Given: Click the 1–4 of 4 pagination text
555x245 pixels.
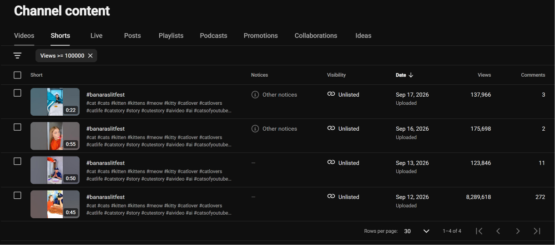Looking at the screenshot, I should [x=452, y=231].
